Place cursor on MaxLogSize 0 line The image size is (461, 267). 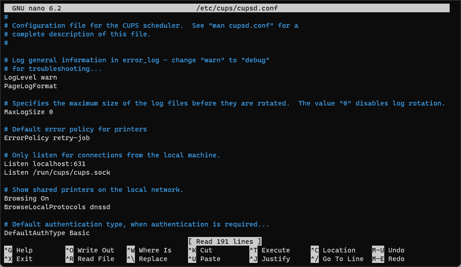tap(29, 112)
